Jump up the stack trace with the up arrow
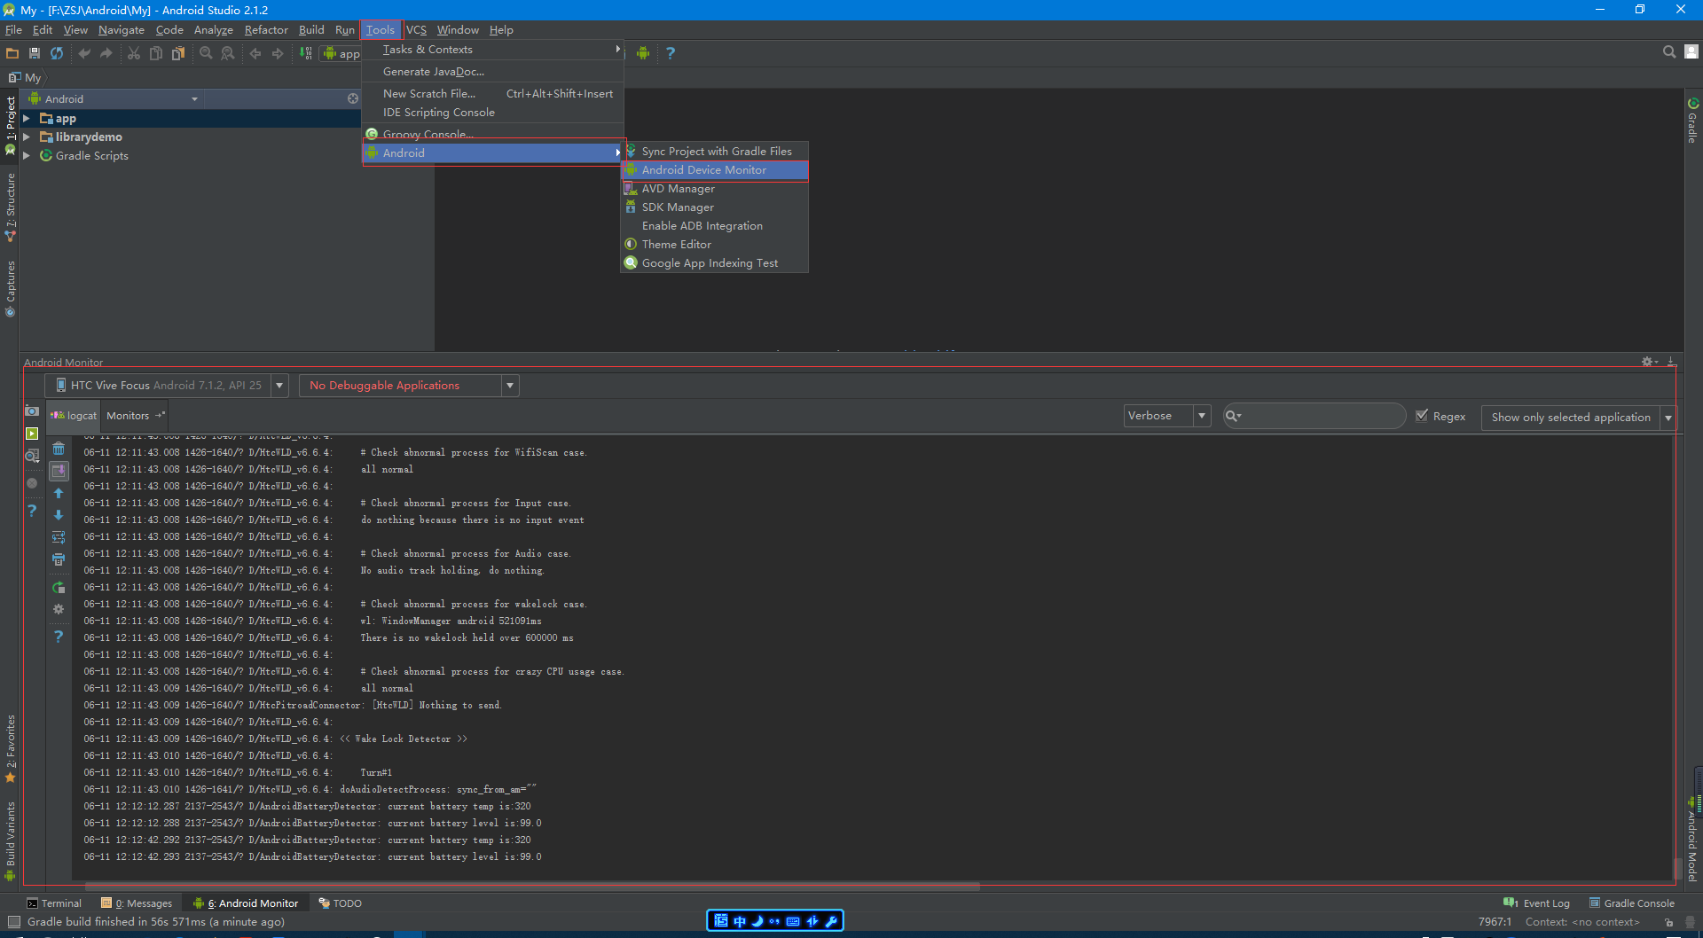The width and height of the screenshot is (1703, 938). (59, 493)
